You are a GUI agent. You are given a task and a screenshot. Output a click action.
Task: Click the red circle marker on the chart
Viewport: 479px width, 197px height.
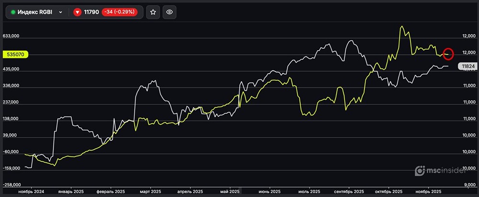tap(448, 53)
